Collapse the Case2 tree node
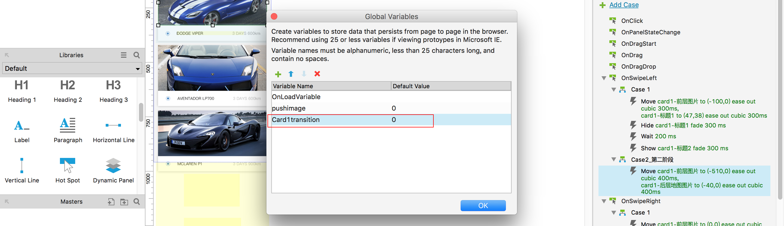The width and height of the screenshot is (784, 226). pyautogui.click(x=613, y=160)
